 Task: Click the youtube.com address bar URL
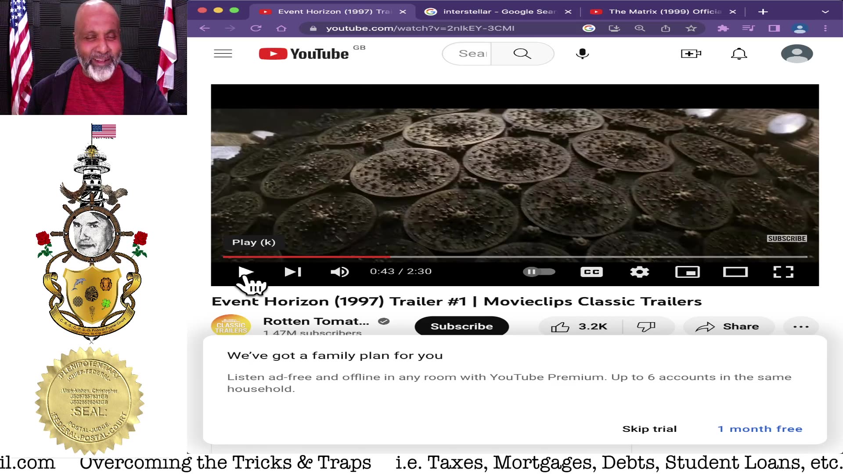click(x=420, y=29)
